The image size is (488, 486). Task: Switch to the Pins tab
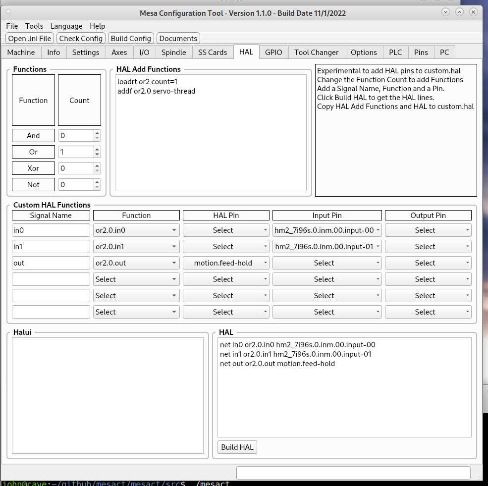[421, 53]
